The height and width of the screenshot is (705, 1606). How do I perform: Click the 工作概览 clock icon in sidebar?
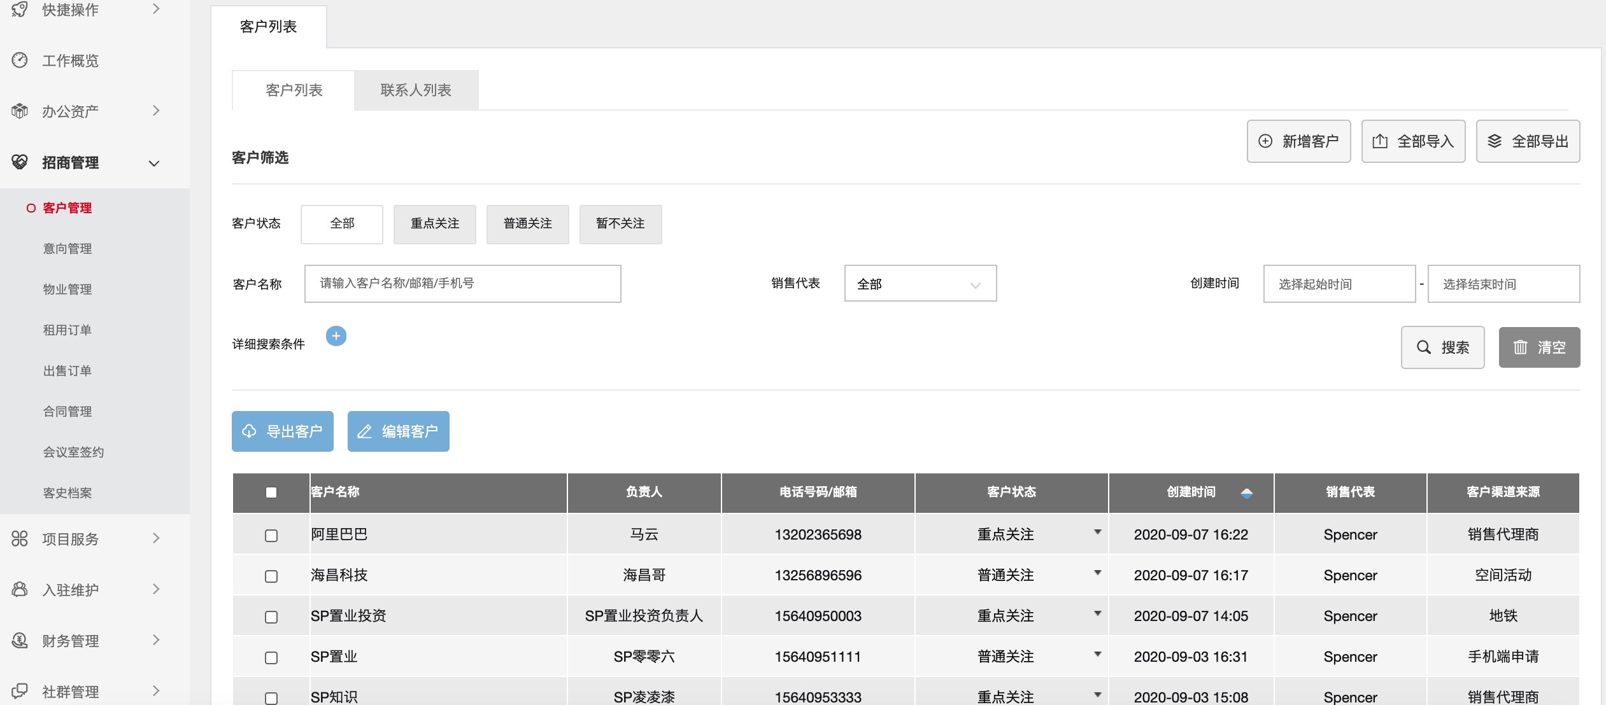click(20, 60)
